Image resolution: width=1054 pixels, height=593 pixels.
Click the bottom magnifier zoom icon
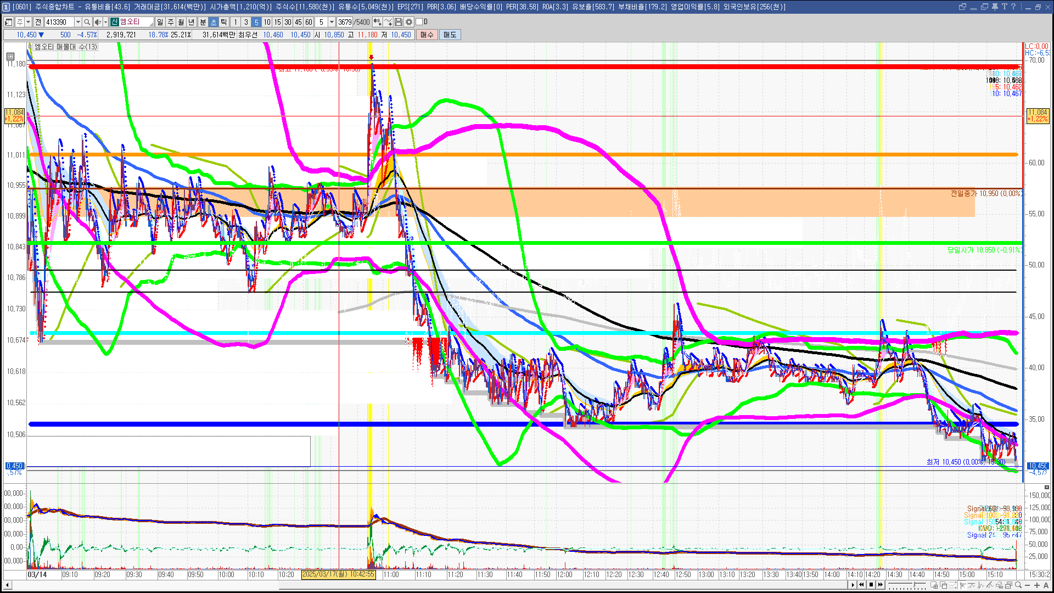point(1018,585)
